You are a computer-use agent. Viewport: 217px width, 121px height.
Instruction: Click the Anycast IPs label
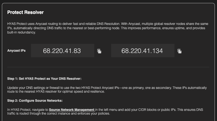point(16,50)
